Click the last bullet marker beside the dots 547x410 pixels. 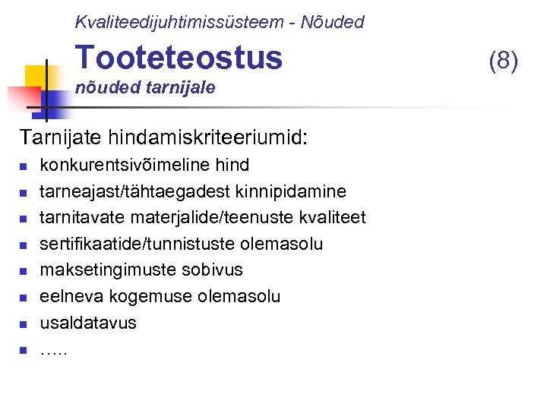(24, 350)
